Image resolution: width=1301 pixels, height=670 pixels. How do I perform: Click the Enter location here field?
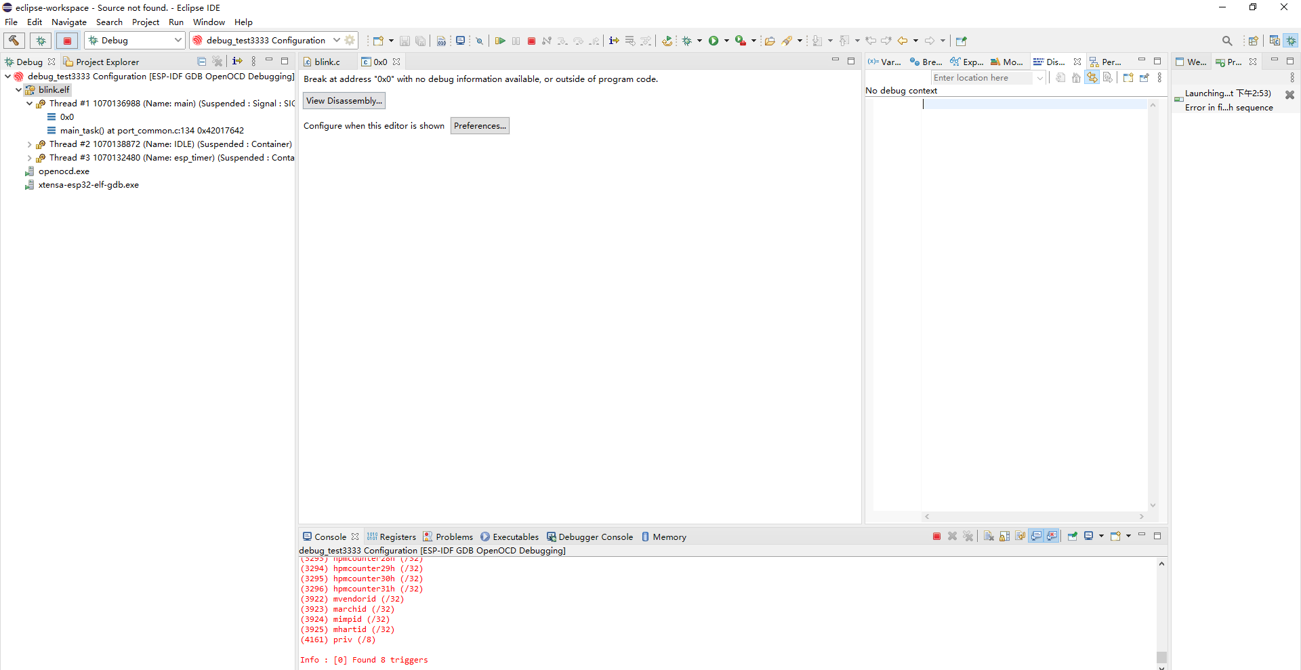[982, 78]
